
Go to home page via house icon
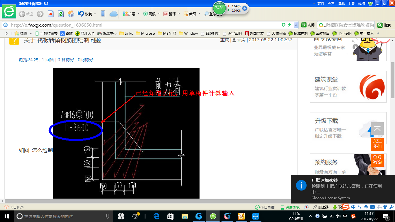coord(71,14)
